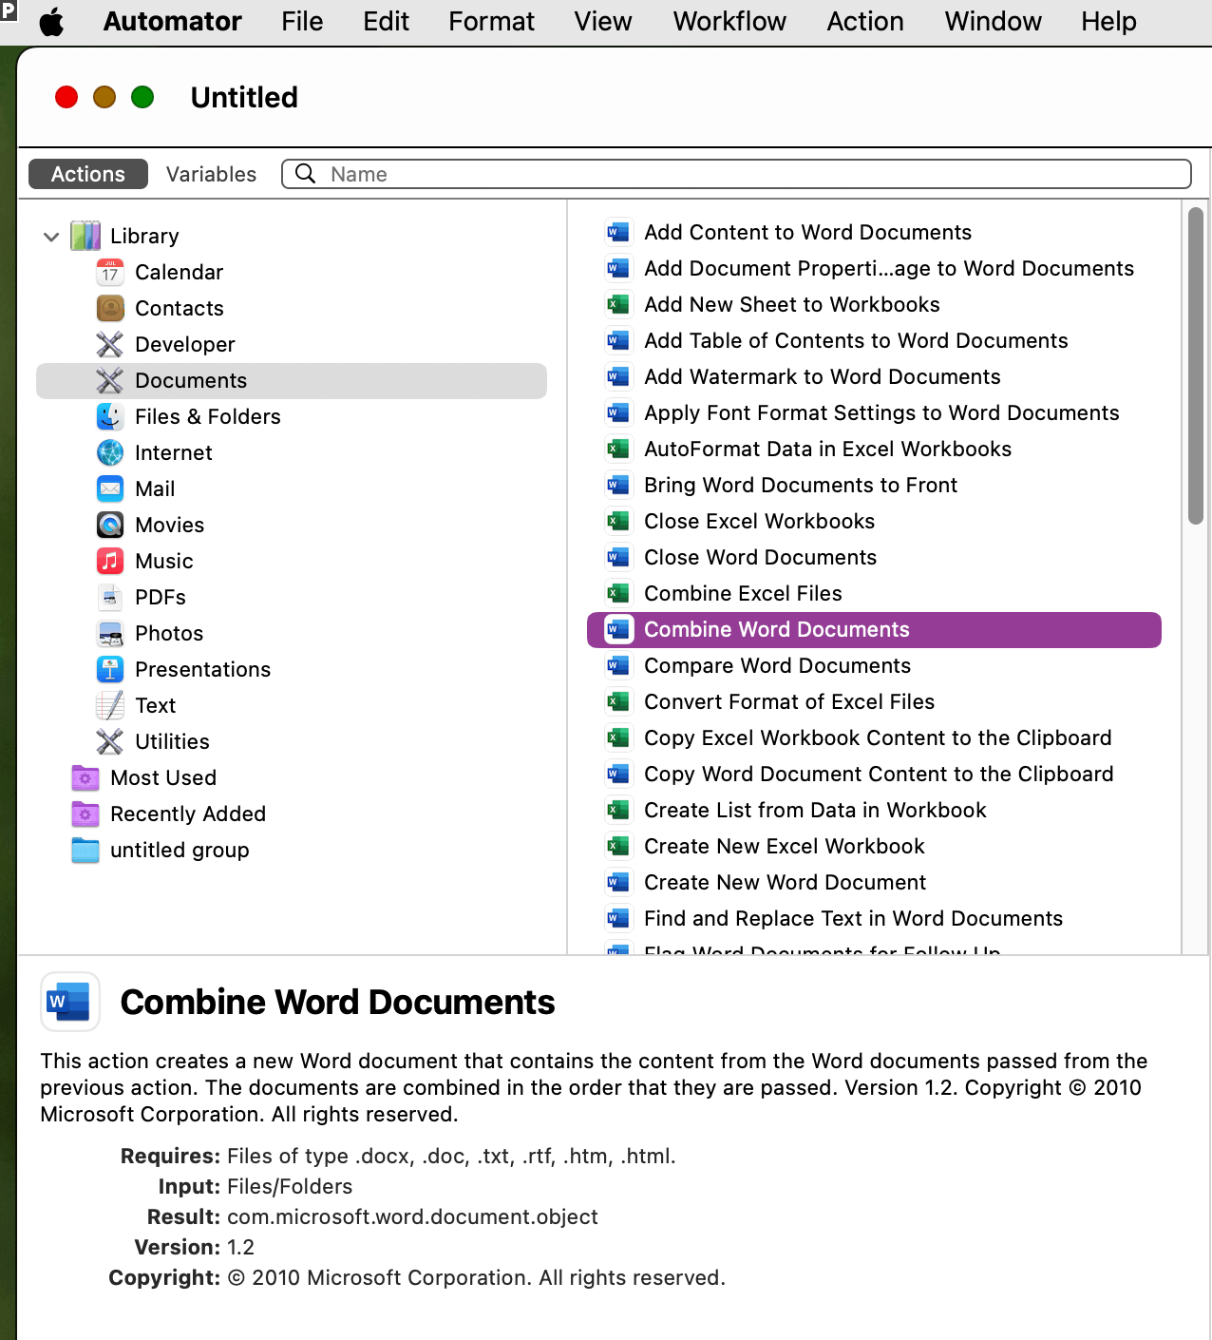Screen dimensions: 1212x1340
Task: Open the Automator menu
Action: coord(172,21)
